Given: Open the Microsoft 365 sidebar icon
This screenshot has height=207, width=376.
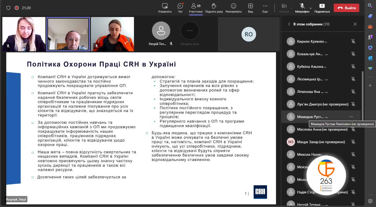Looking at the screenshot, I should coord(370,48).
